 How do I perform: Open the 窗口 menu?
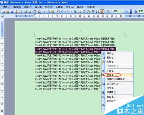coord(80,7)
